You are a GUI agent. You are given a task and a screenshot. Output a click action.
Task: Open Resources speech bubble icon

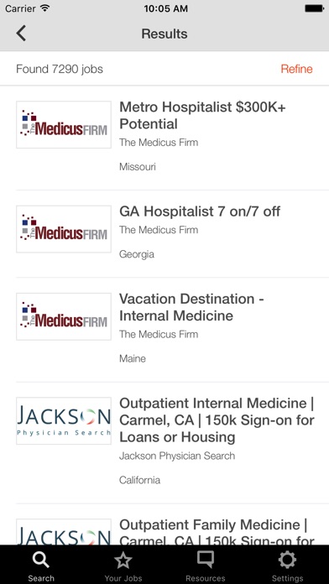[206, 561]
